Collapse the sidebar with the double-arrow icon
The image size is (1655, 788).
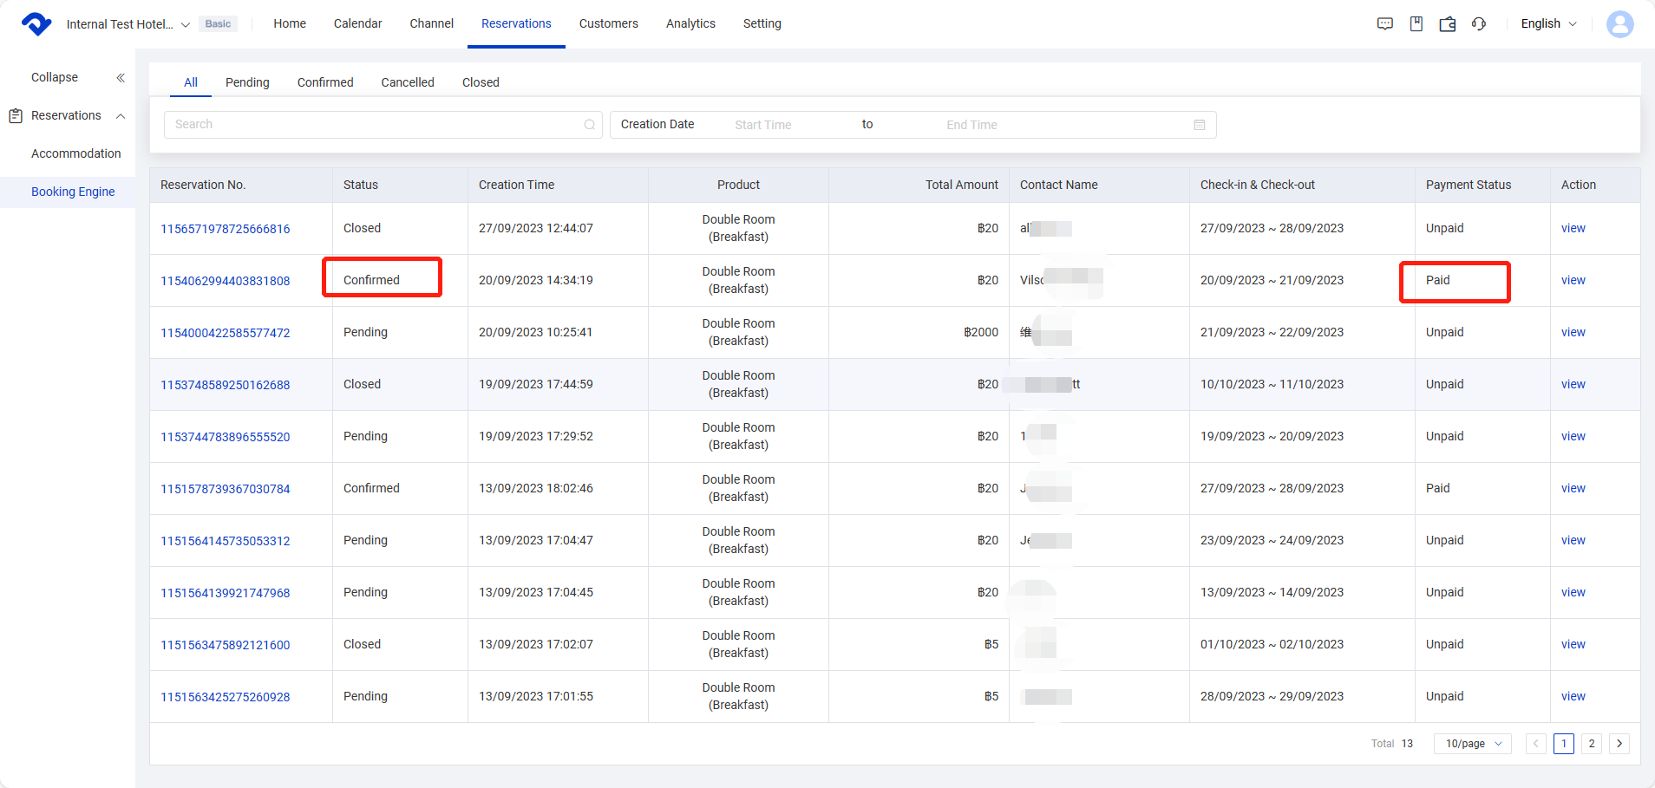pyautogui.click(x=121, y=78)
